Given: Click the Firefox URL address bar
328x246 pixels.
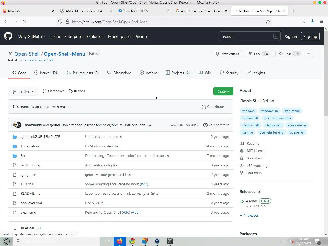Looking at the screenshot, I should pyautogui.click(x=164, y=22).
